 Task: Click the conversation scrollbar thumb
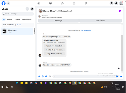coord(122,53)
